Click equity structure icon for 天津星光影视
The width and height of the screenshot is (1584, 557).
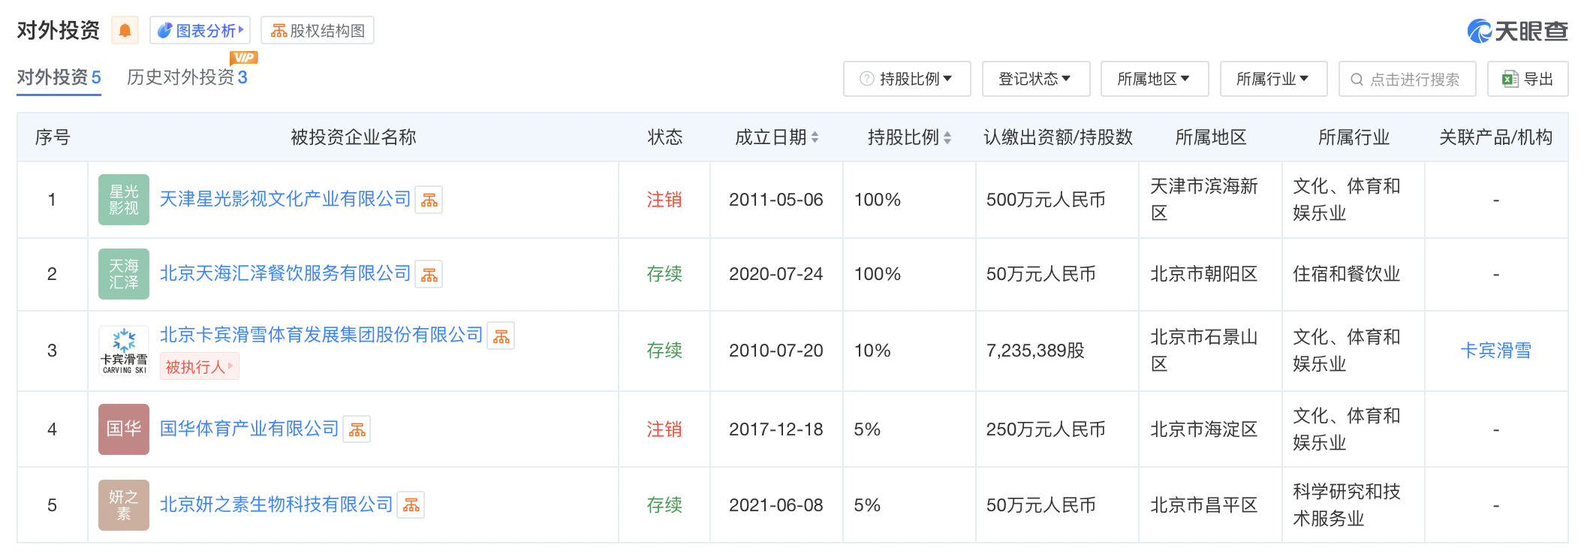pos(429,200)
